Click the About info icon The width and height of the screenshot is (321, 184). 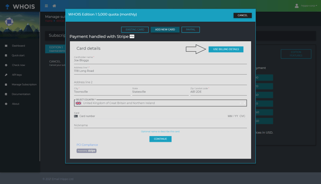pyautogui.click(x=6, y=104)
